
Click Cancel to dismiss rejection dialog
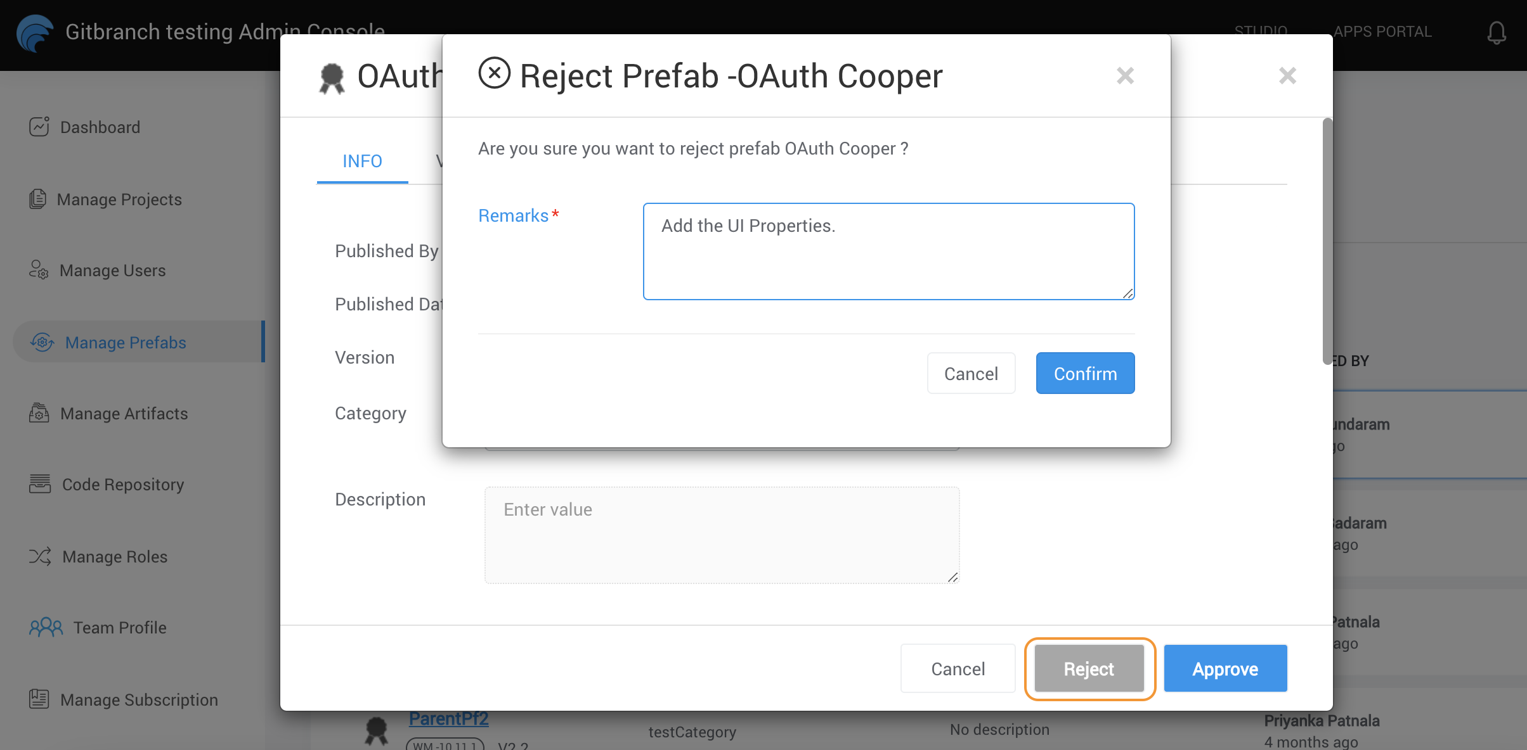coord(972,372)
